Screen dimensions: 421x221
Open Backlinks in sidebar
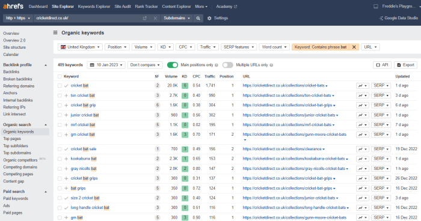tap(11, 72)
